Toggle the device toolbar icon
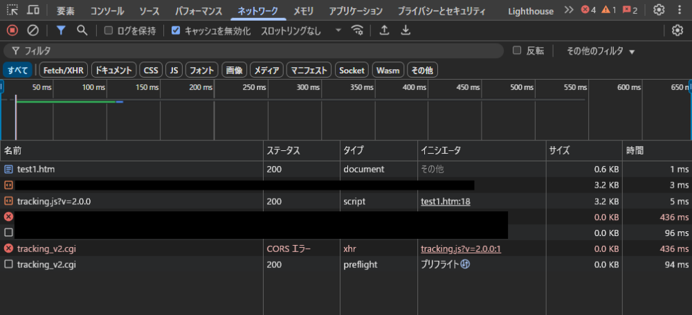This screenshot has height=315, width=692. [33, 10]
